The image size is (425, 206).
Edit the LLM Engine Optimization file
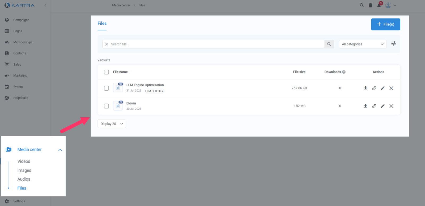pos(383,88)
